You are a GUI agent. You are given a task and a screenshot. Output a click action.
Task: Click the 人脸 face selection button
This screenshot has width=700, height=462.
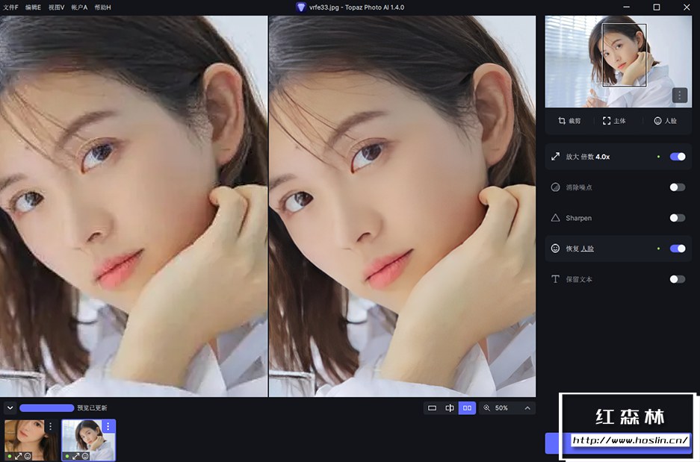(x=665, y=120)
